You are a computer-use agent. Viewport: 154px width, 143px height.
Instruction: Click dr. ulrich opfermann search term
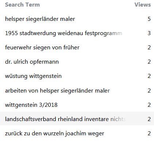click(32, 62)
